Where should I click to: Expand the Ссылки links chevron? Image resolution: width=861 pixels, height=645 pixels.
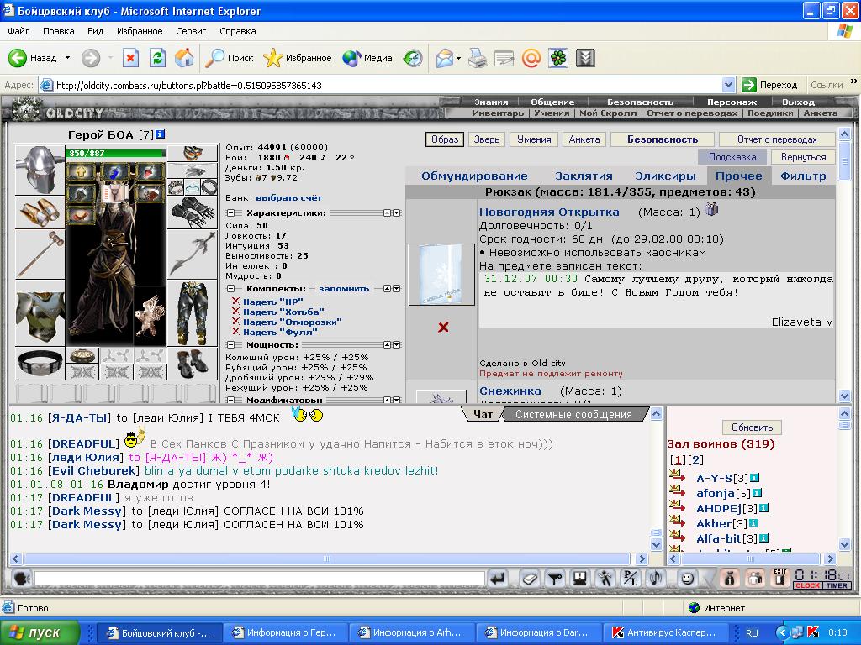[x=854, y=81]
